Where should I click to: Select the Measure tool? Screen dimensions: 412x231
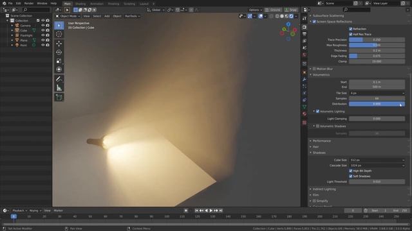pos(59,88)
